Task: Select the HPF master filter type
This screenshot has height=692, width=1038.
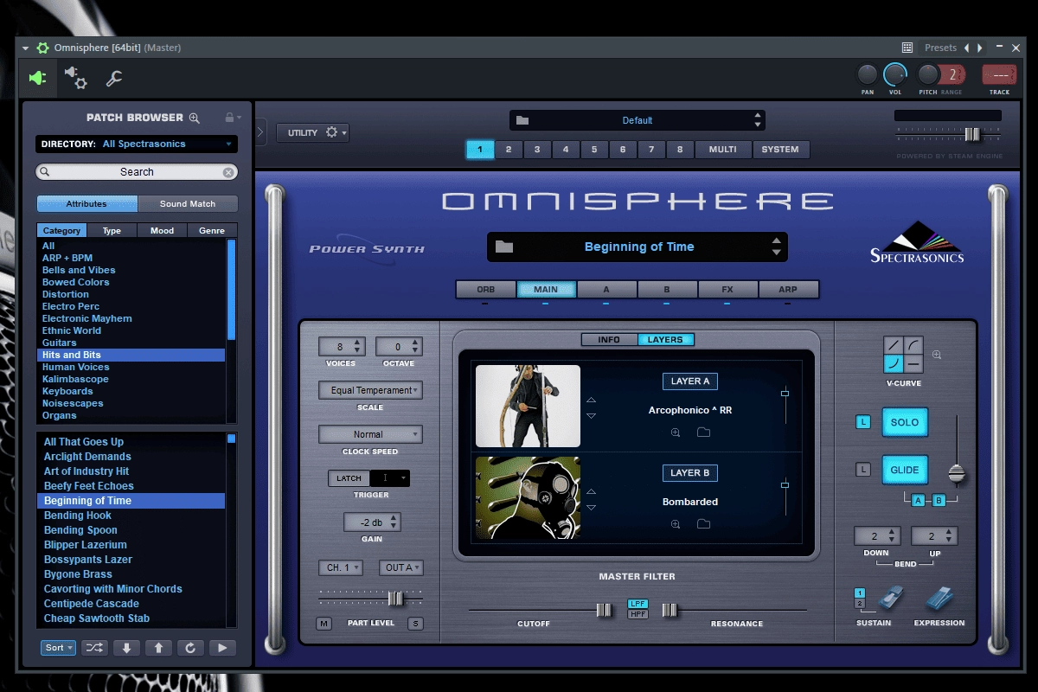Action: click(x=638, y=613)
